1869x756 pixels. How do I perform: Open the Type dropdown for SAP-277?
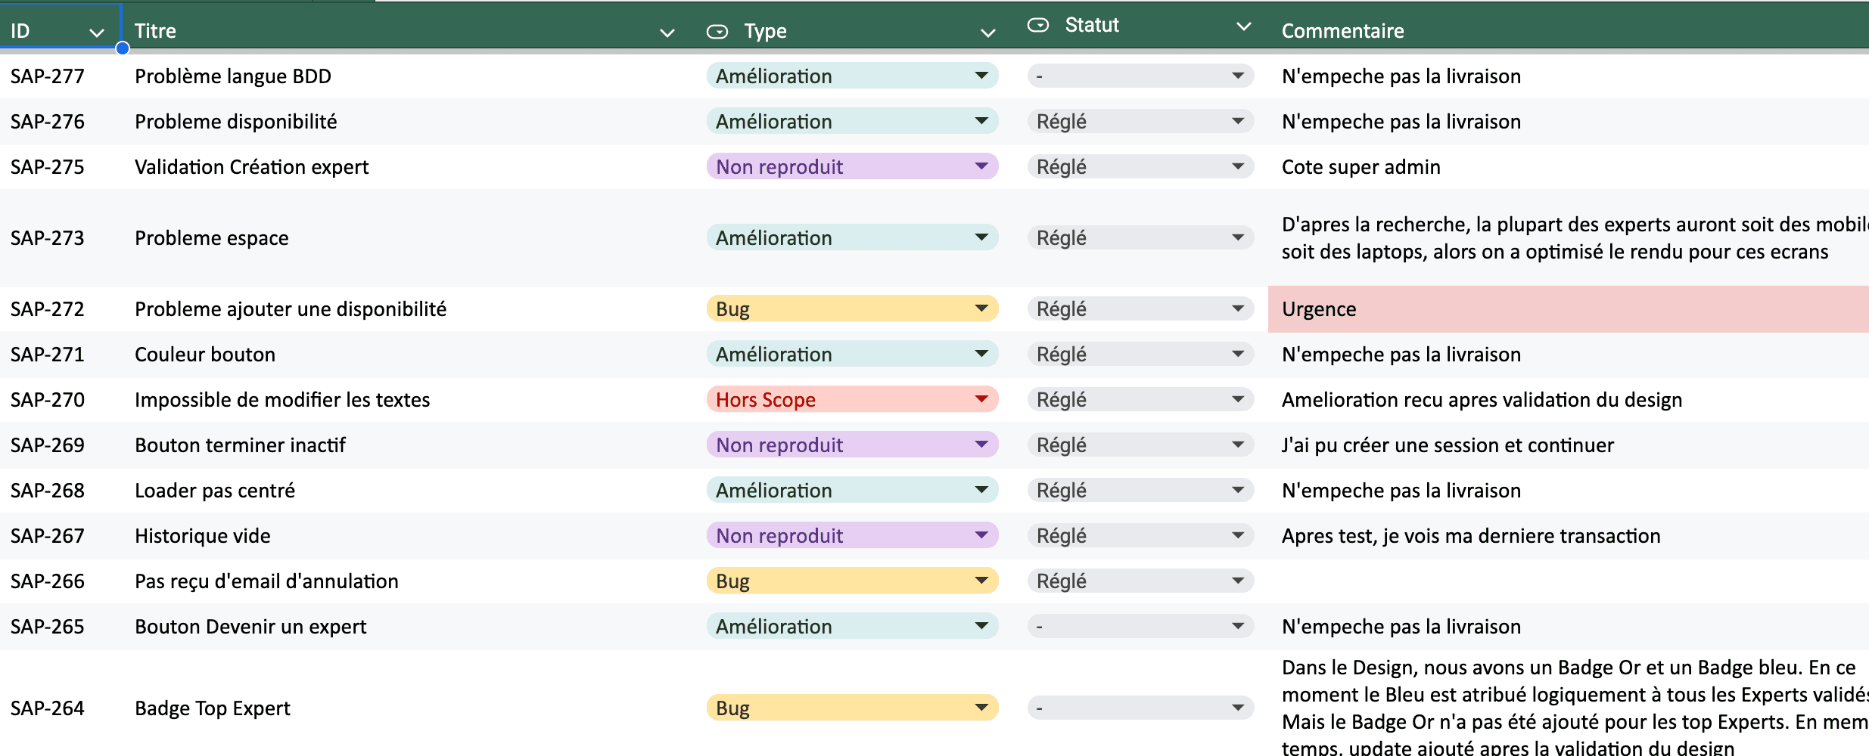(x=981, y=76)
